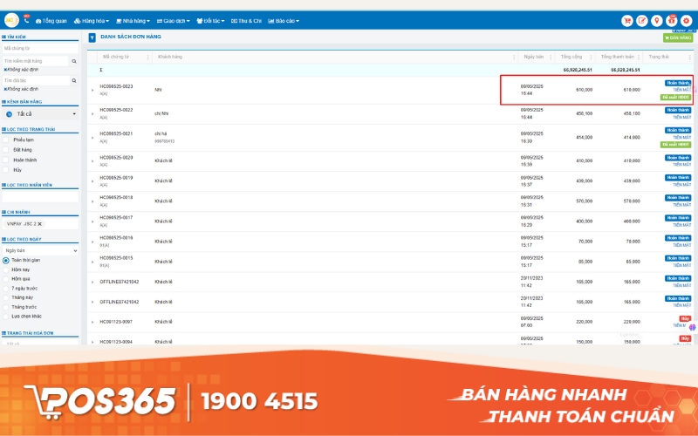Clear the Không xác định tag under Tìm đối tác
The width and height of the screenshot is (698, 436).
click(5, 89)
